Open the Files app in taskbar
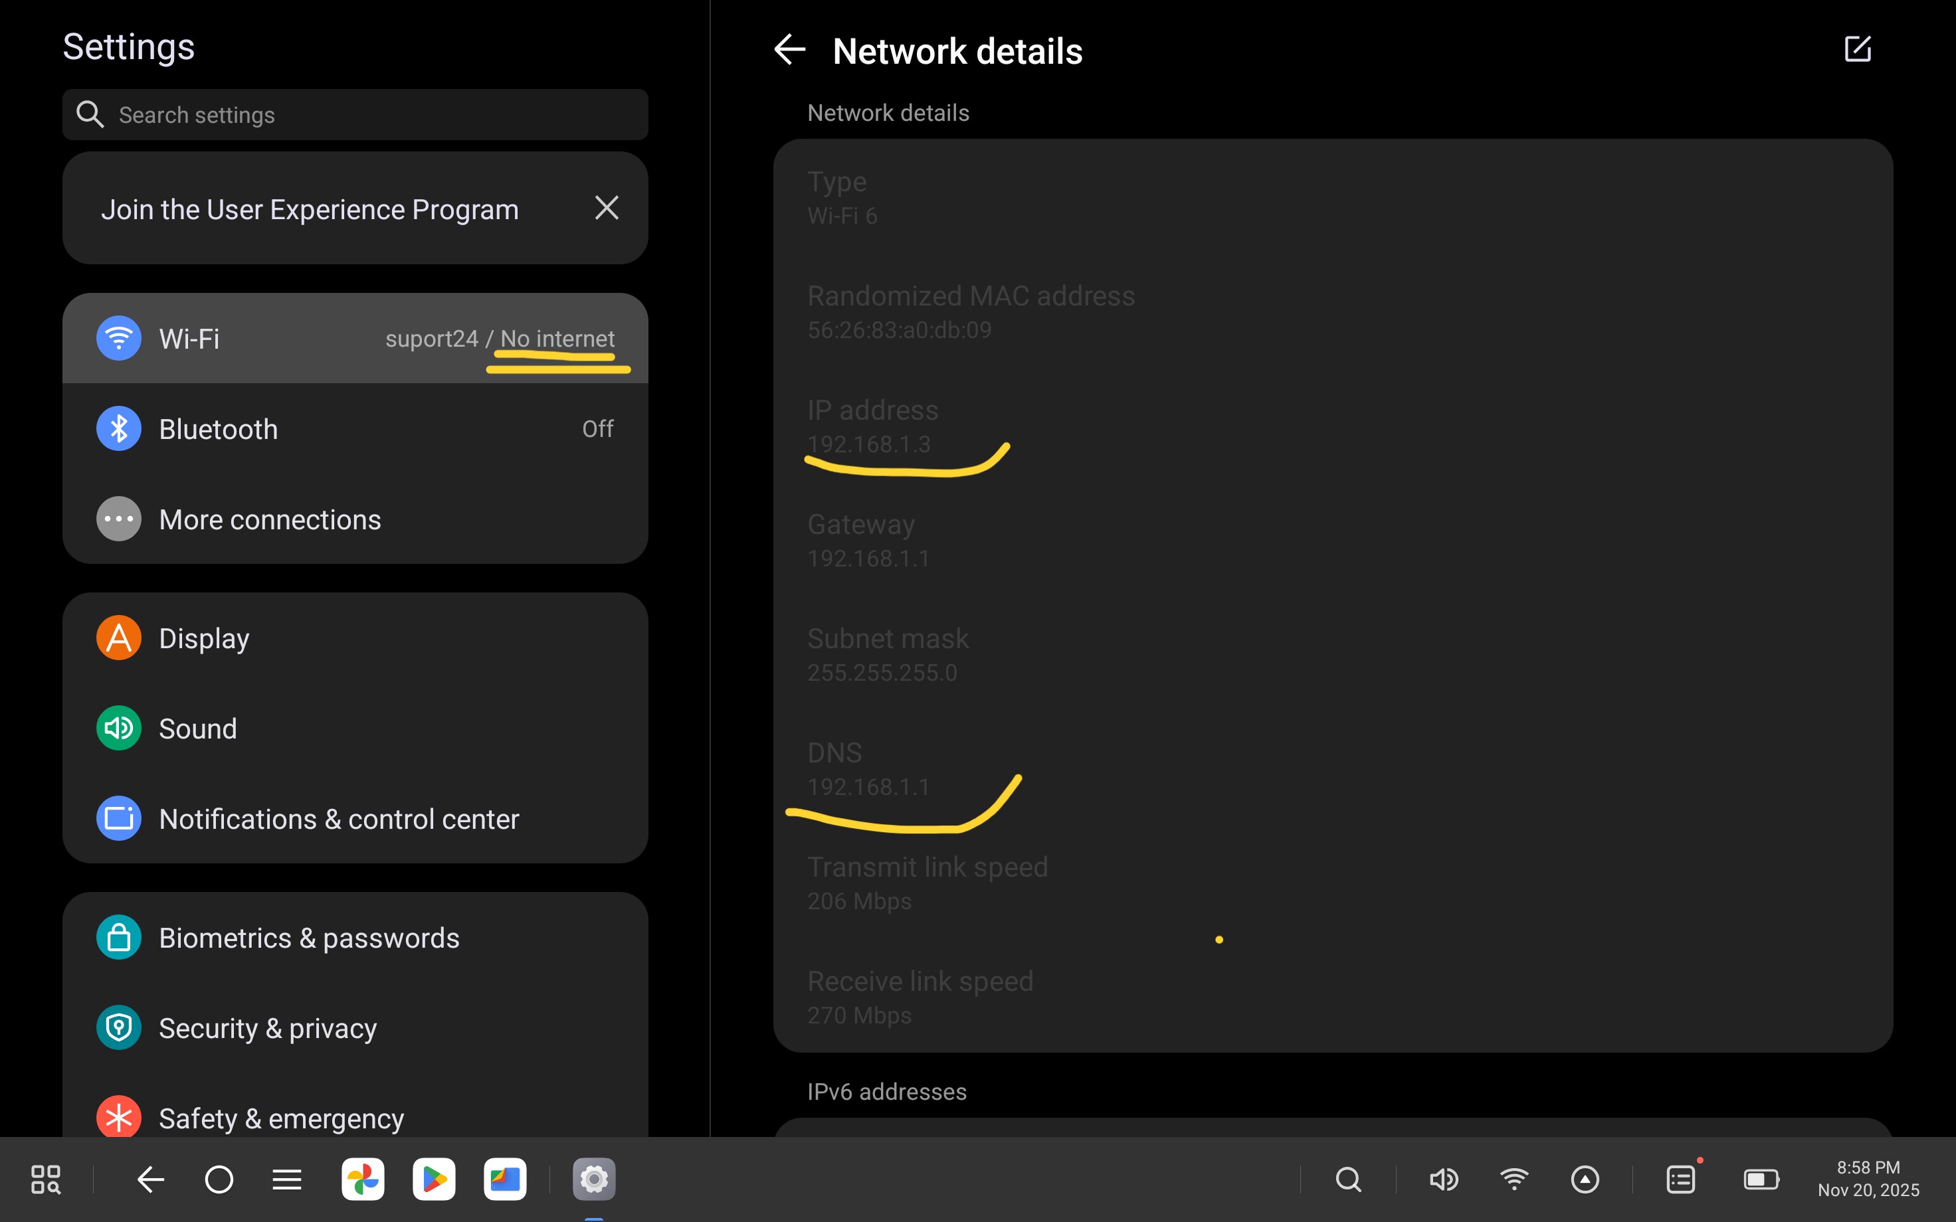The image size is (1956, 1222). [505, 1179]
